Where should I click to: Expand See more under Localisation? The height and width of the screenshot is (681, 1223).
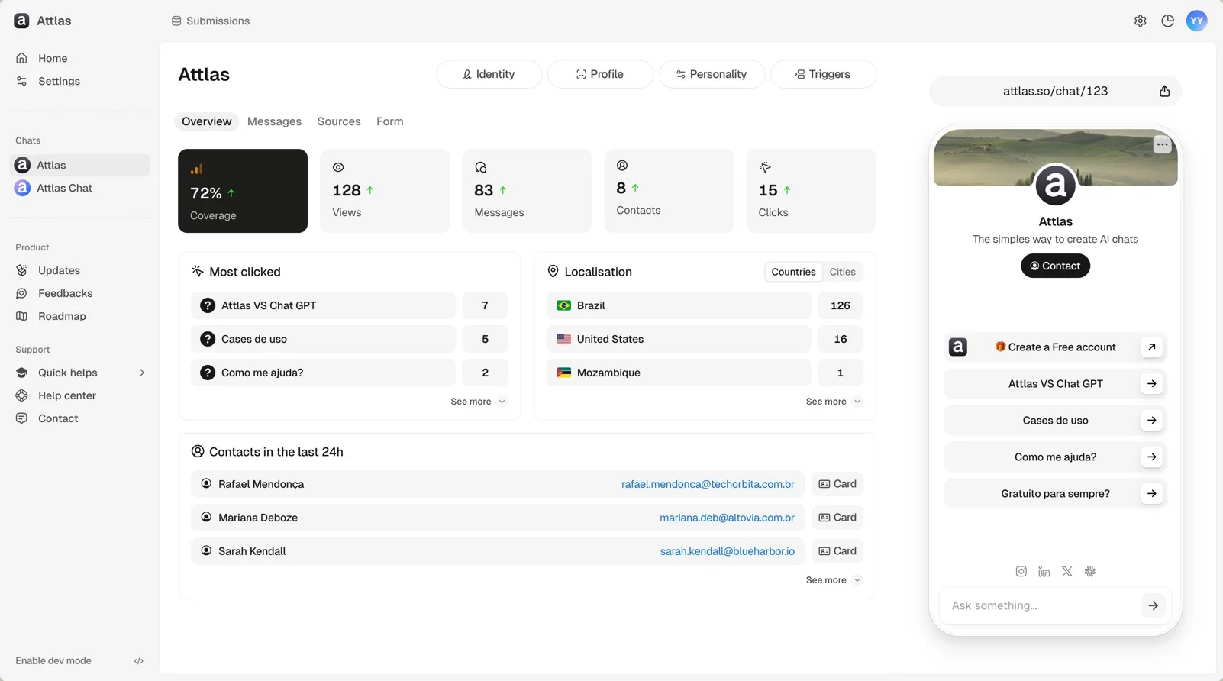pos(833,402)
